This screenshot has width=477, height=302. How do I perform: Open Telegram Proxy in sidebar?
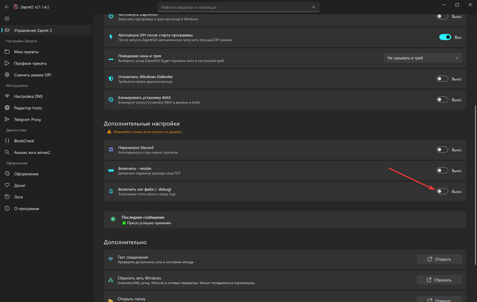click(x=47, y=119)
